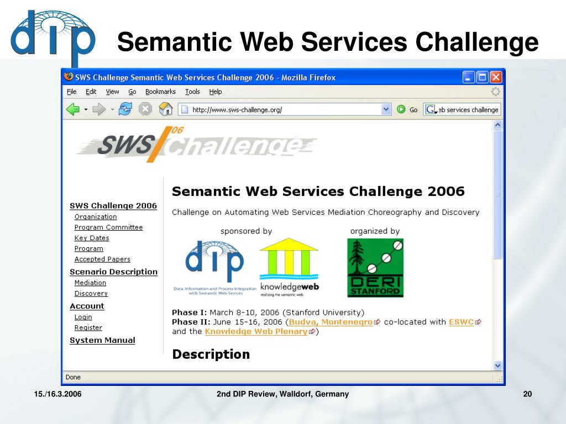Click external link icon after Budva, Montenegro
The width and height of the screenshot is (566, 424).
pyautogui.click(x=377, y=322)
